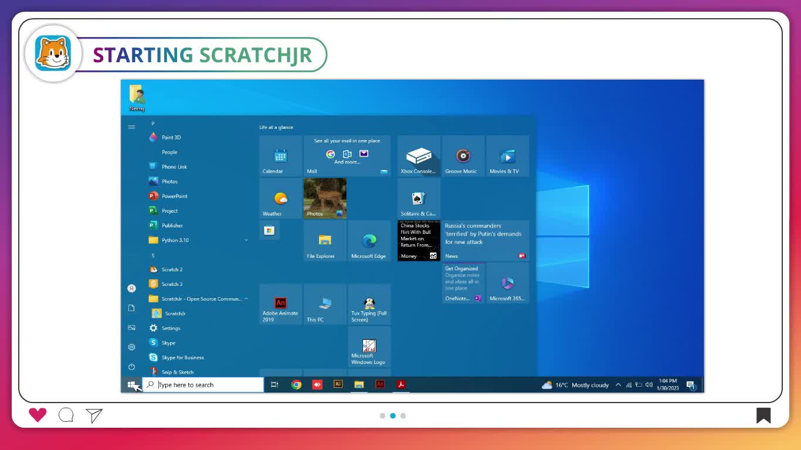Open volume control in system tray
The height and width of the screenshot is (450, 801).
(x=649, y=385)
